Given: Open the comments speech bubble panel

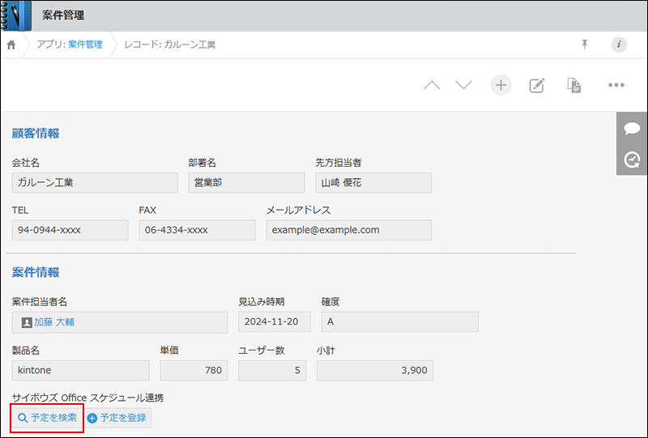Looking at the screenshot, I should pyautogui.click(x=632, y=129).
